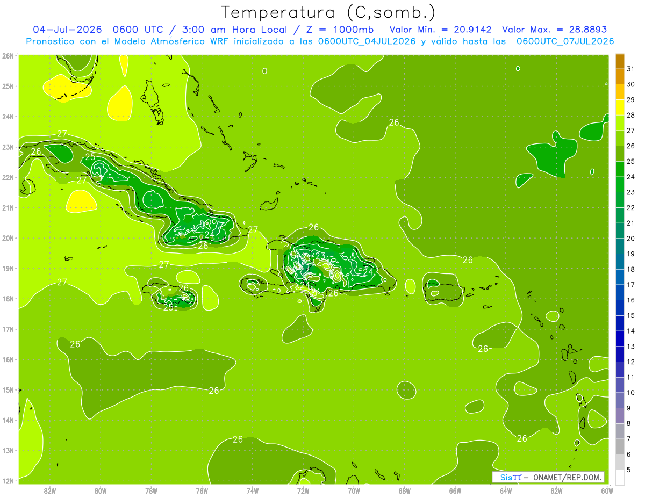
Task: Click the 76W longitude label
Action: pos(202,490)
